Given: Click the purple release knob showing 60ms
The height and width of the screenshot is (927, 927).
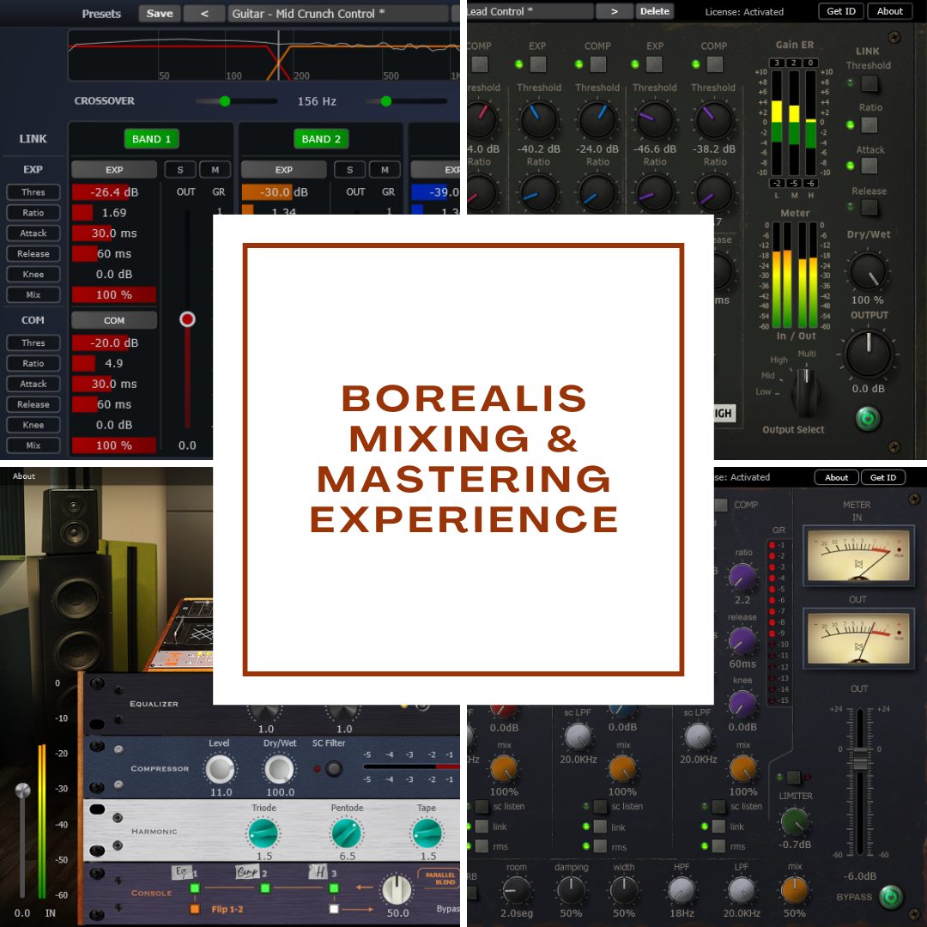Looking at the screenshot, I should (742, 641).
